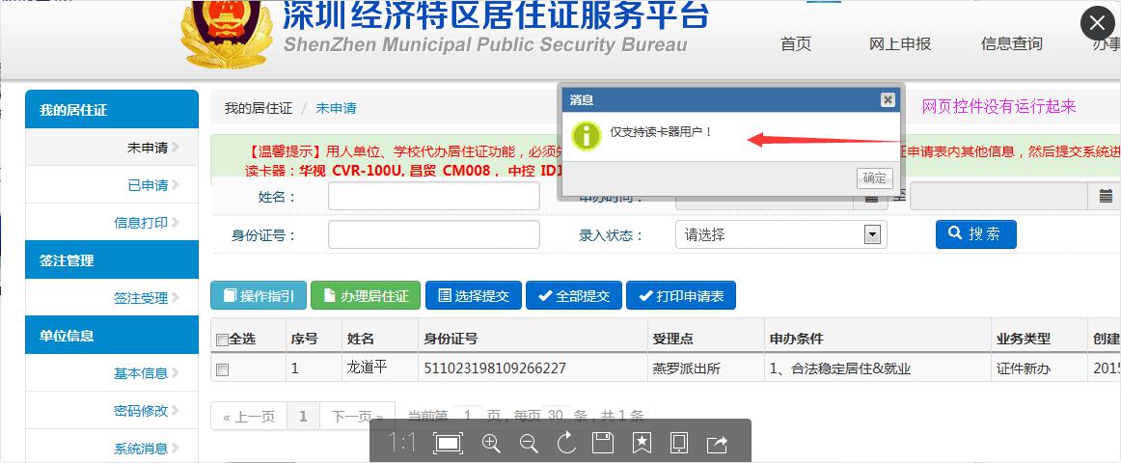
Task: Open the send-to-device tablet icon
Action: (x=678, y=443)
